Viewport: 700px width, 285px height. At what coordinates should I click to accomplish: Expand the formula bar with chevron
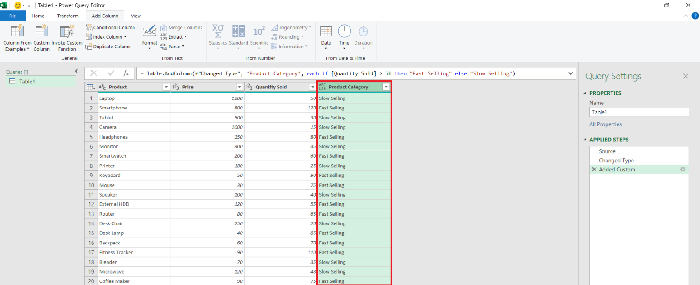[x=571, y=73]
